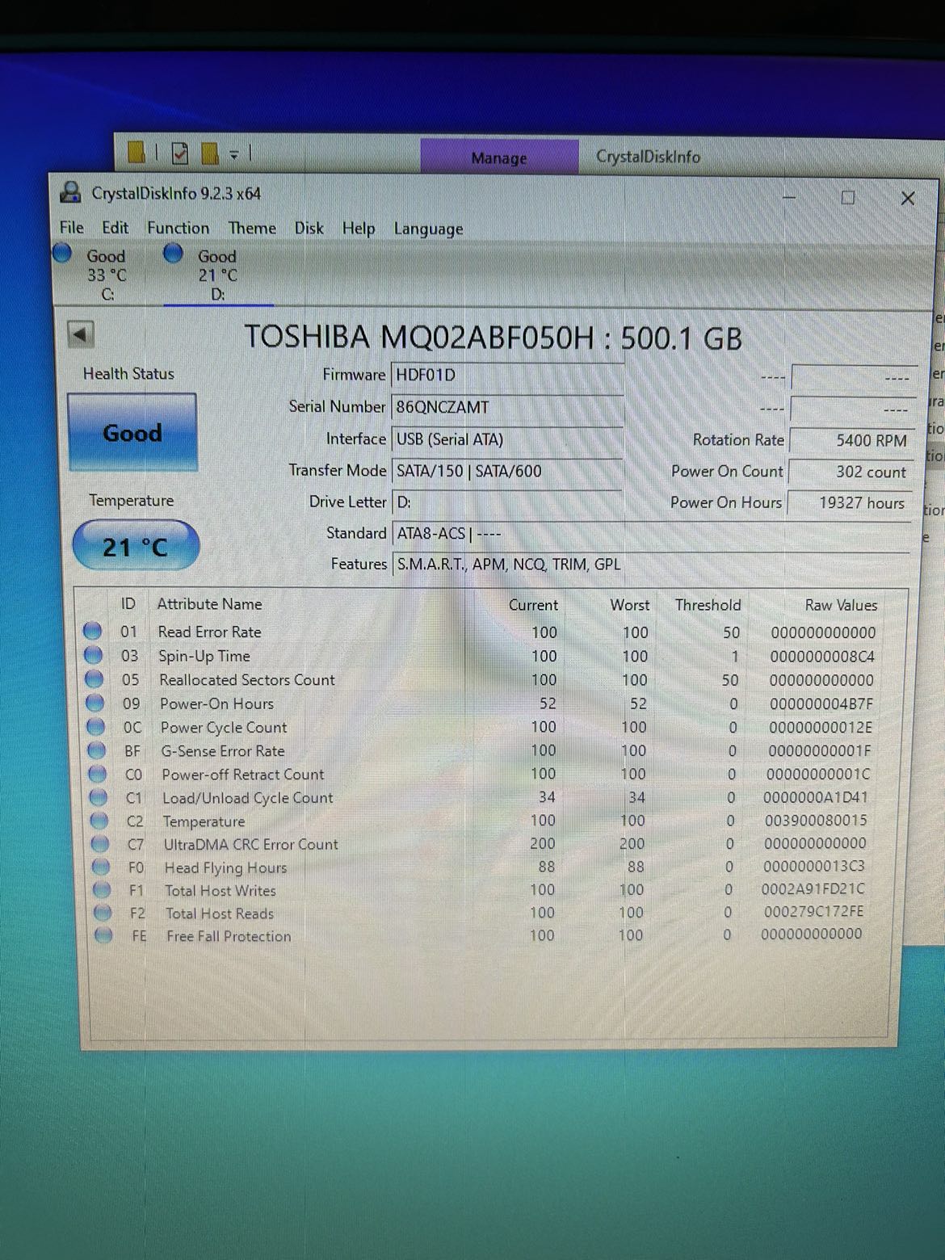Click the drive title TOSHIBA MQ02ABF050H

click(x=419, y=337)
